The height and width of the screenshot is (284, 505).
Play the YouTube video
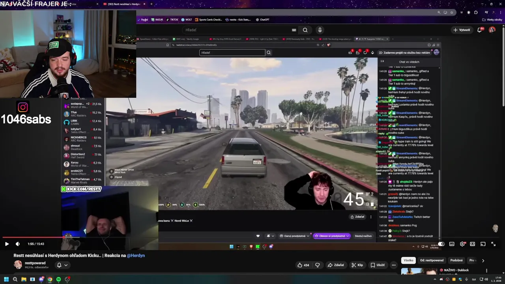point(7,244)
